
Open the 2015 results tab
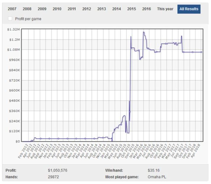pyautogui.click(x=132, y=9)
